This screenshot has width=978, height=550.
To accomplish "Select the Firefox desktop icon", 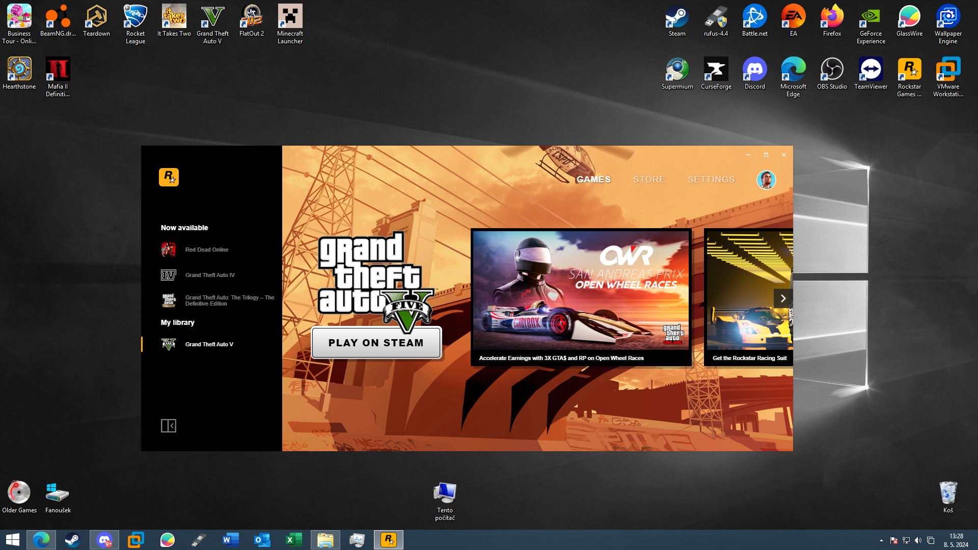I will (832, 20).
